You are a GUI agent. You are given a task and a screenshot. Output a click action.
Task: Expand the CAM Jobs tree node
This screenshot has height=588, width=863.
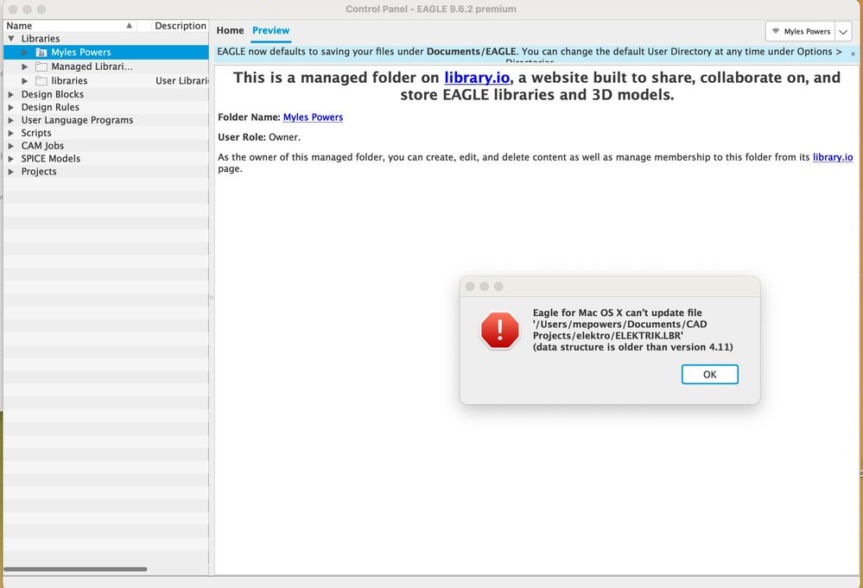point(11,146)
